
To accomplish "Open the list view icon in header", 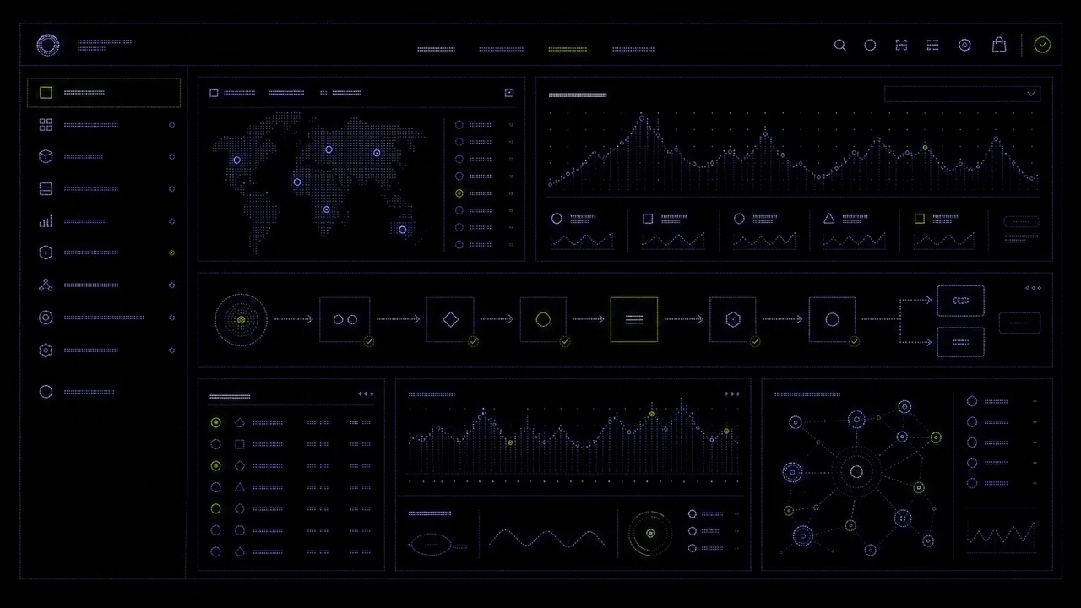I will coord(932,45).
